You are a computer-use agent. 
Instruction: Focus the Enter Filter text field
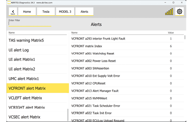point(30,24)
